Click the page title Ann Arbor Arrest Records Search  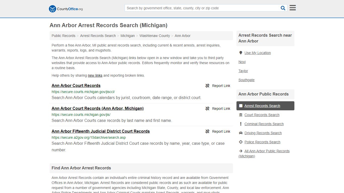click(x=109, y=25)
